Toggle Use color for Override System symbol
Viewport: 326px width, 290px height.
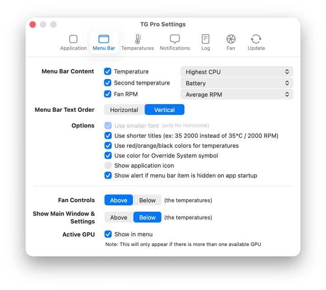tap(108, 155)
